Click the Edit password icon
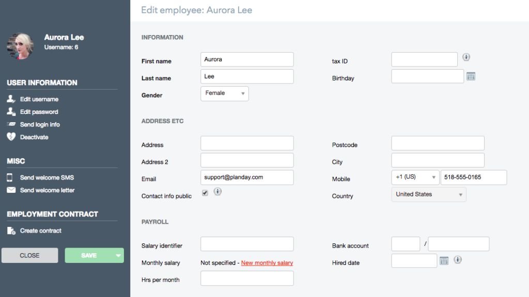The width and height of the screenshot is (529, 297). [11, 112]
